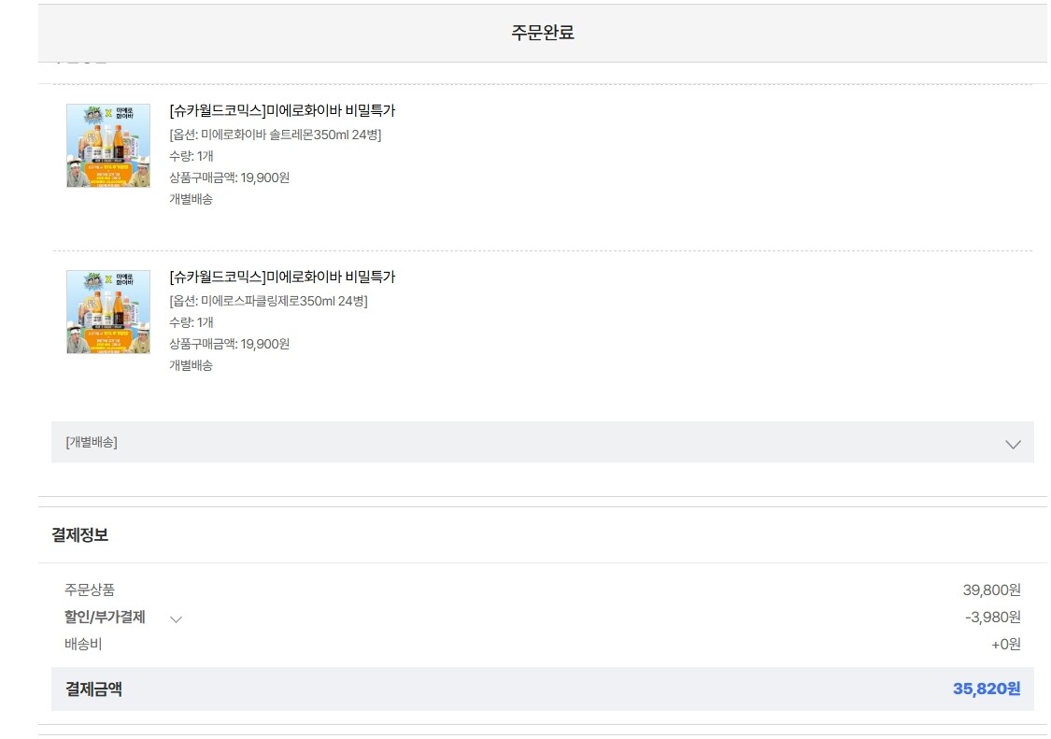Screen dimensions: 1051x739
Task: Click the 결제금액 total label
Action: tap(93, 689)
